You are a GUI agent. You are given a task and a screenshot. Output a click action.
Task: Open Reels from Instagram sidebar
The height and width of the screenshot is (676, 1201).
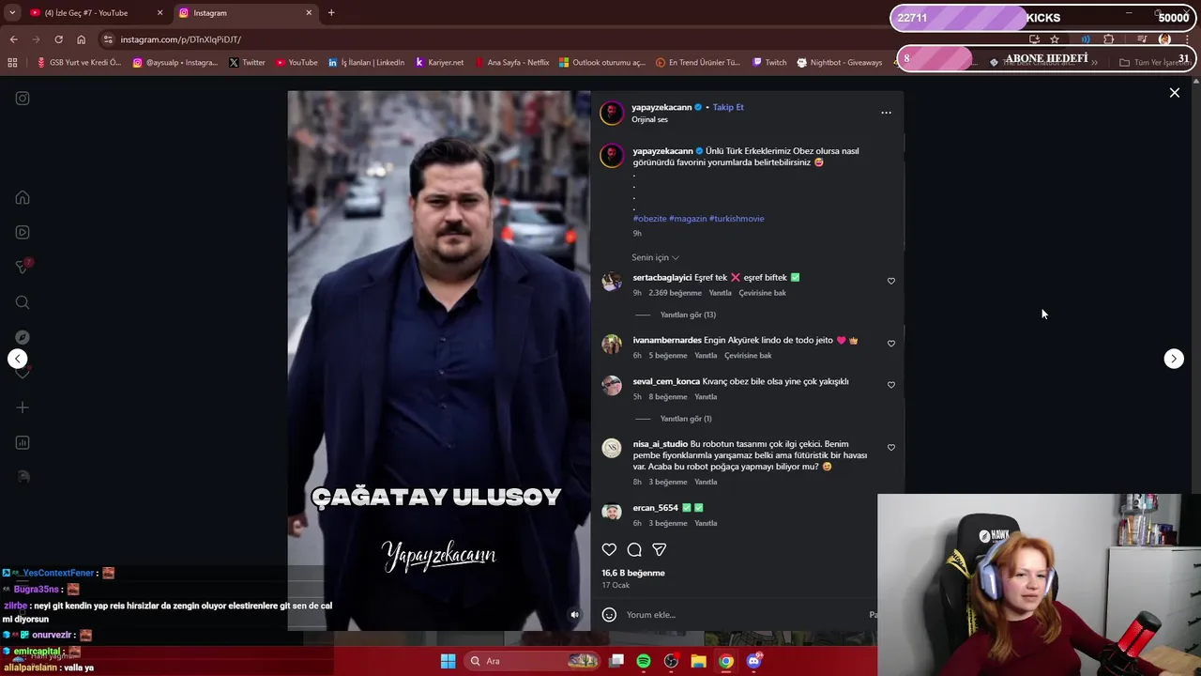click(23, 233)
